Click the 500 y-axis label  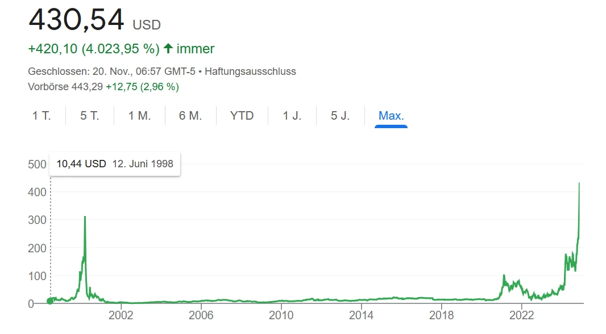coord(37,164)
